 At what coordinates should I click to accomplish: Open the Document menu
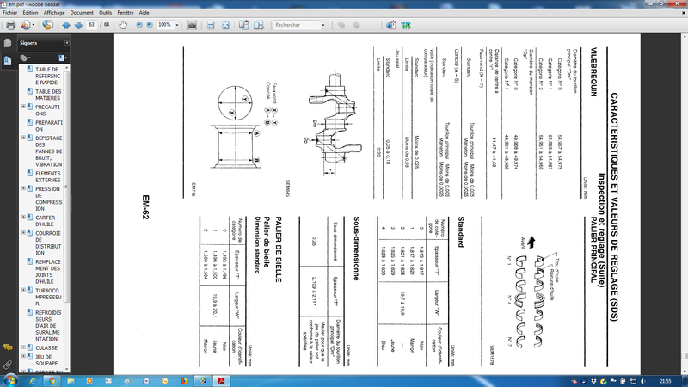(82, 13)
